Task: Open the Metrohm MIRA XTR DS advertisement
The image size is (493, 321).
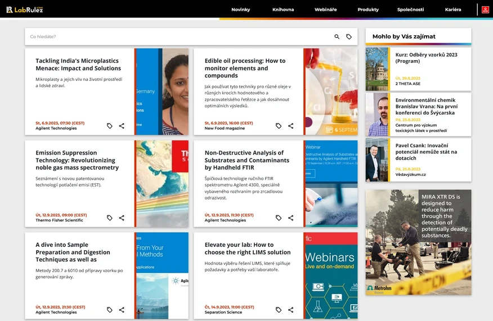Action: [x=419, y=242]
